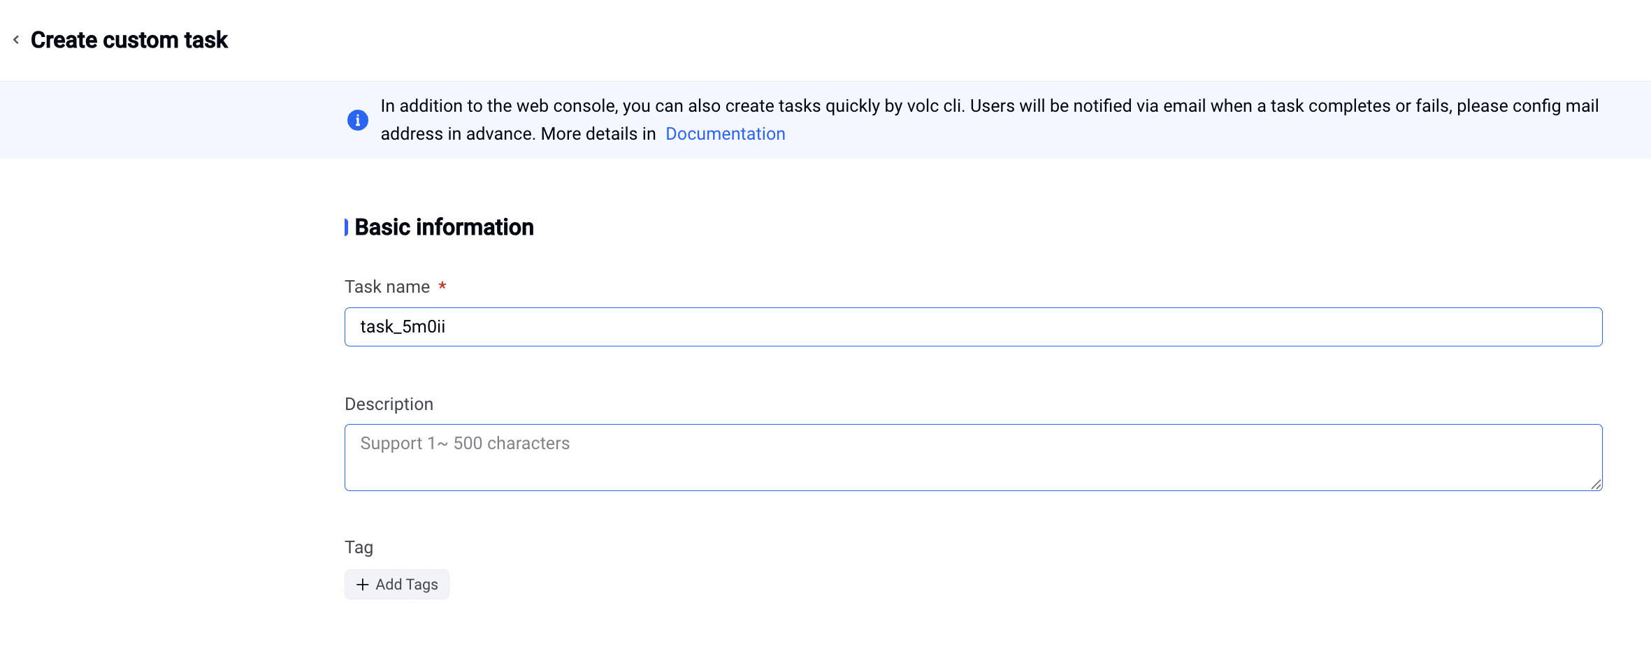Open the Documentation link
Viewport: 1651px width, 665px height.
coord(725,133)
